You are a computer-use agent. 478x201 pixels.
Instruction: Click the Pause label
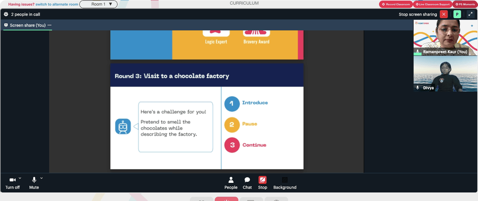[x=250, y=124]
